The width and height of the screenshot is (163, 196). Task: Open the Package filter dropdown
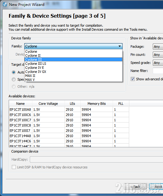point(158,47)
